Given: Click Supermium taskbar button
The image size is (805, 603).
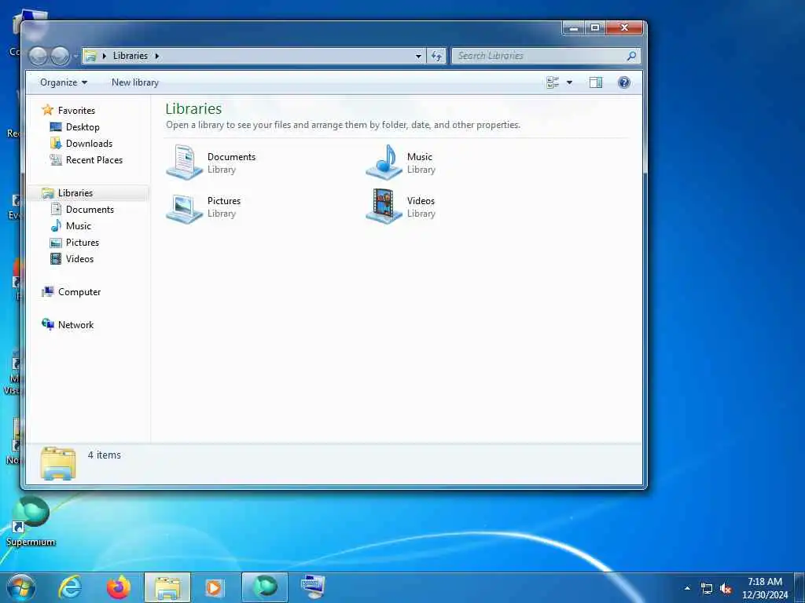Looking at the screenshot, I should pos(265,587).
